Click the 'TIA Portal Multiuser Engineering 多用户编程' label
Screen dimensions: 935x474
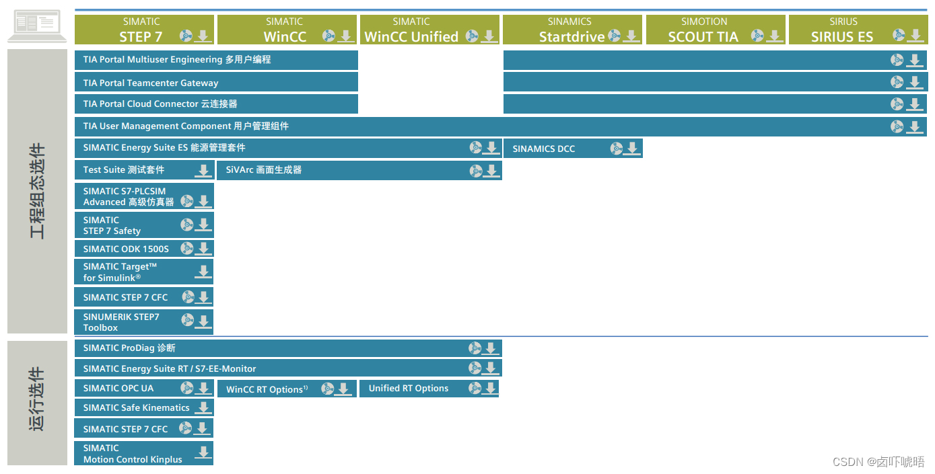point(177,60)
